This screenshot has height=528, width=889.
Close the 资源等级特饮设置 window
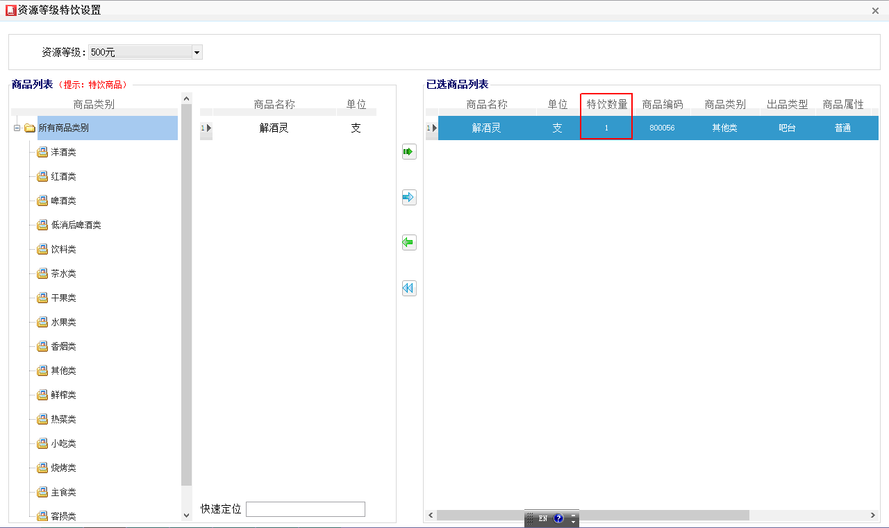coord(875,10)
